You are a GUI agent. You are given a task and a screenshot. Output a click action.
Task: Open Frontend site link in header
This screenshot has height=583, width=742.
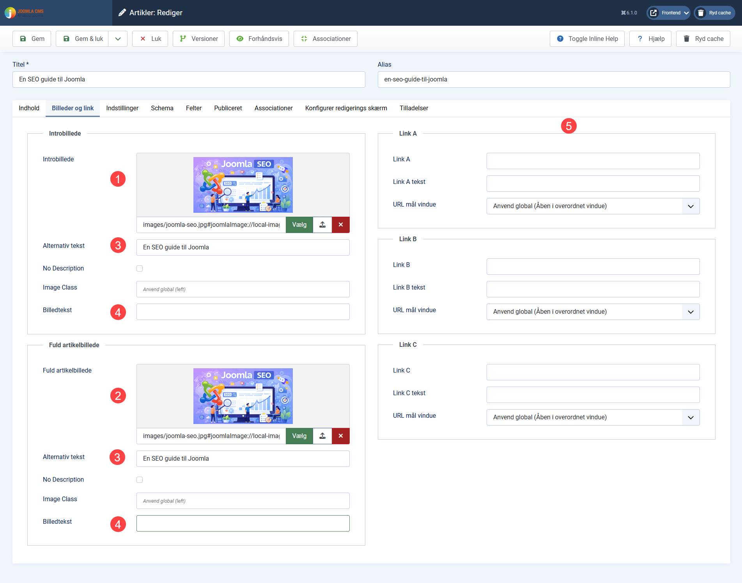[668, 13]
